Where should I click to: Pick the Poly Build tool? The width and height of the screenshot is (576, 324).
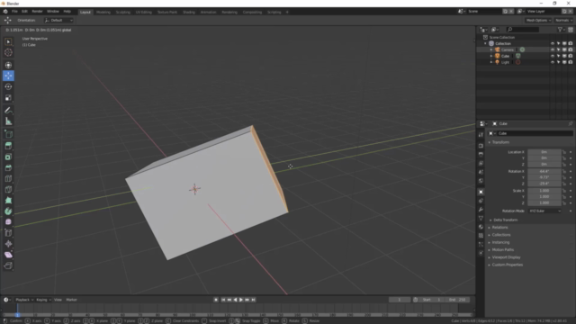(x=8, y=201)
